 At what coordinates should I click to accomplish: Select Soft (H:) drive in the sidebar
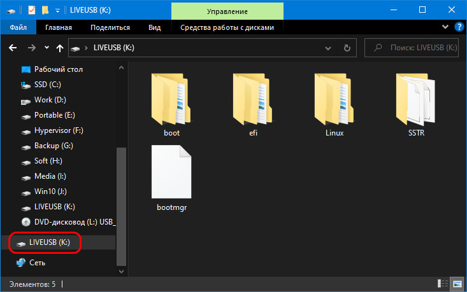click(x=48, y=161)
